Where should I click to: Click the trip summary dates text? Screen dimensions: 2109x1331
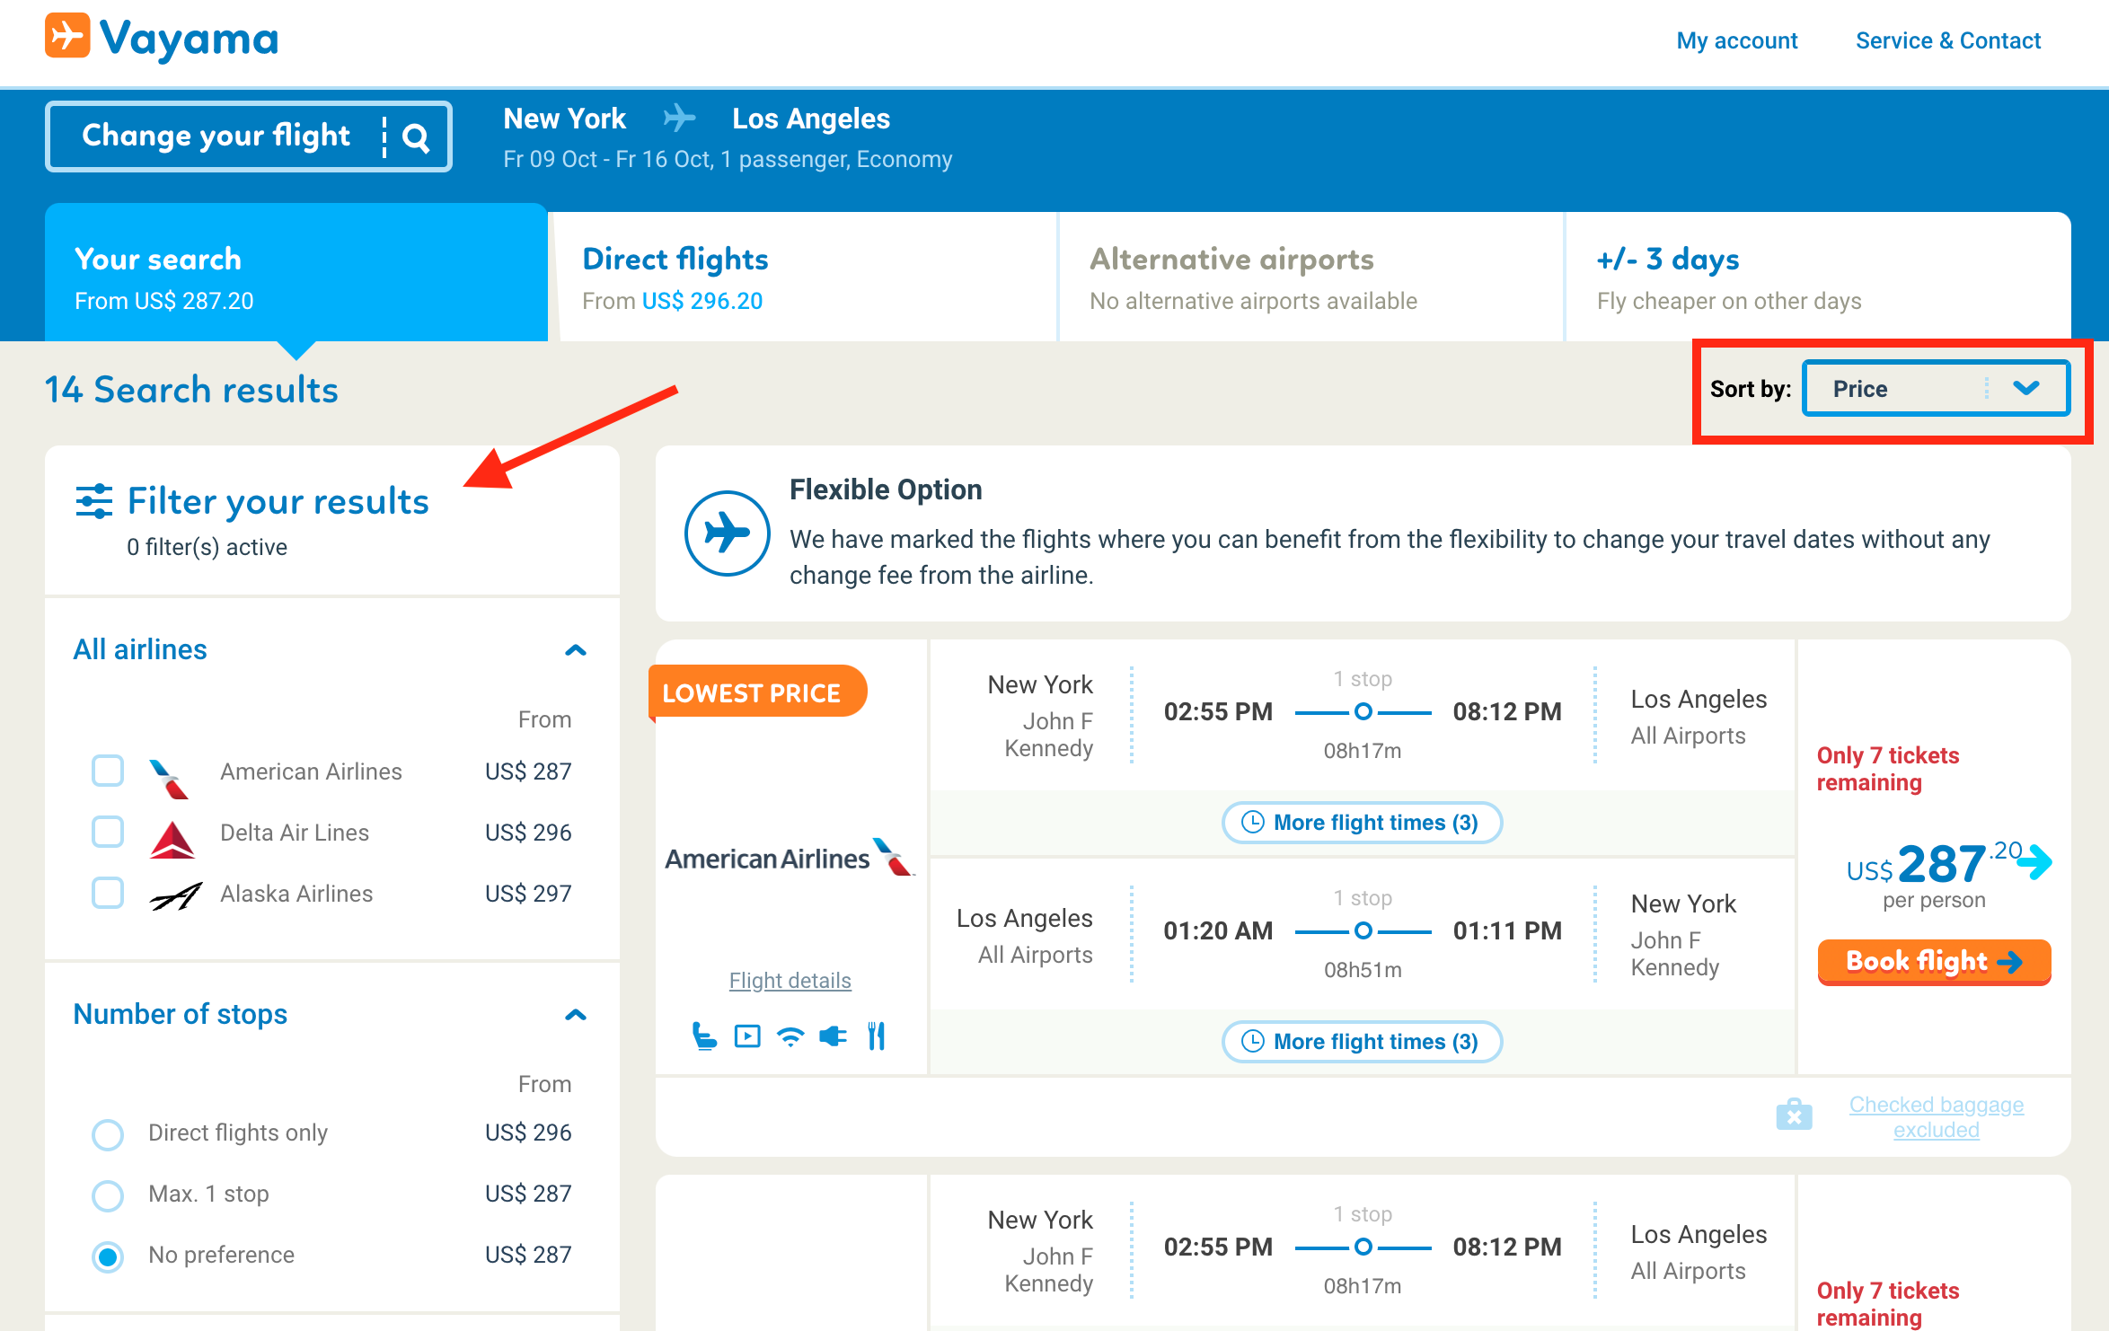[x=728, y=159]
